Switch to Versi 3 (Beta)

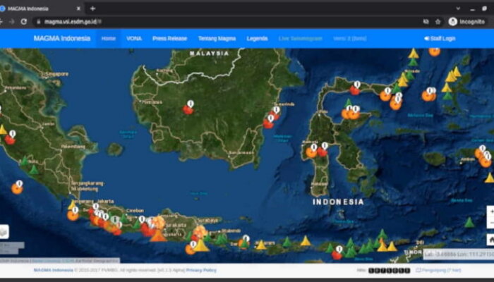tap(350, 38)
